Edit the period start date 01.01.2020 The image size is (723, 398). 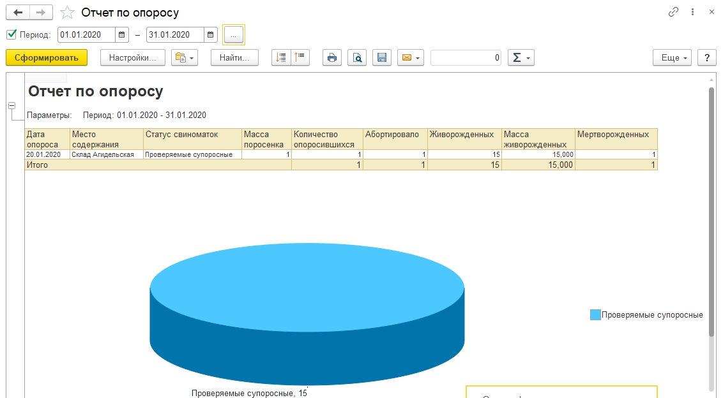tap(86, 34)
